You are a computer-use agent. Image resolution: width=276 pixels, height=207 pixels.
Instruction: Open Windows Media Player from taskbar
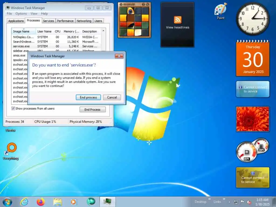coord(74,202)
